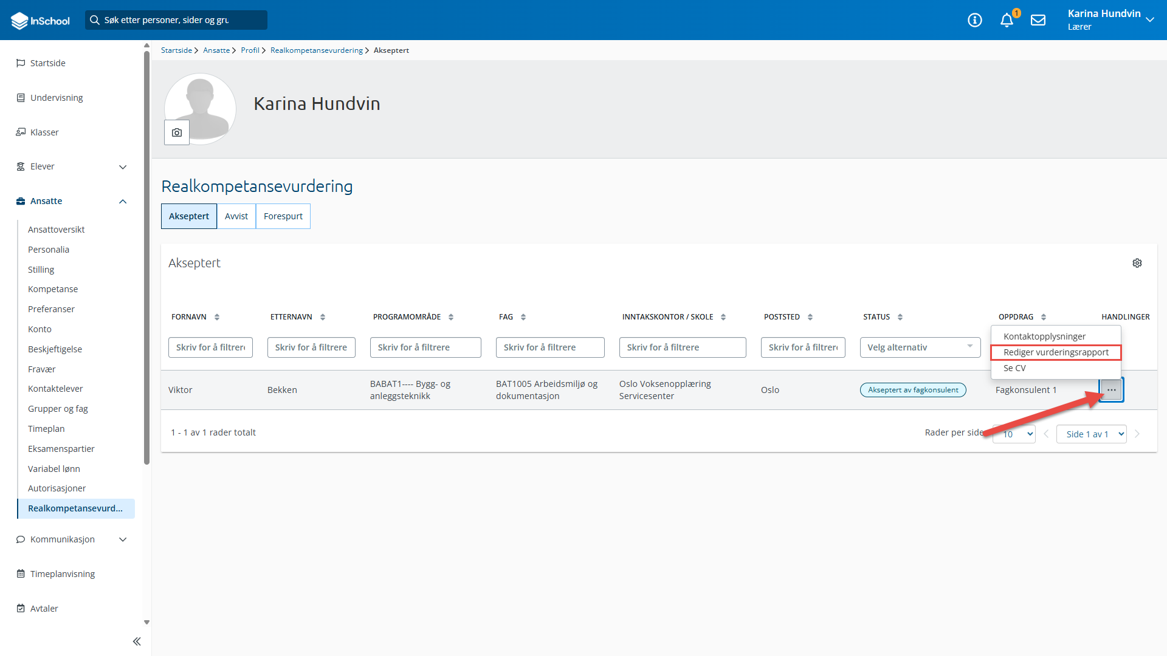Sort table by Fag

tap(523, 317)
